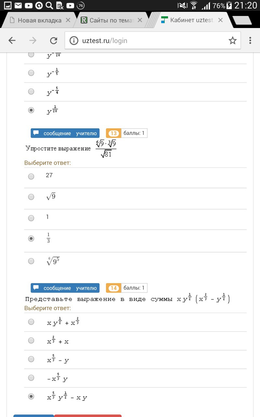Message teacher about question 13
The width and height of the screenshot is (260, 417).
(x=65, y=133)
